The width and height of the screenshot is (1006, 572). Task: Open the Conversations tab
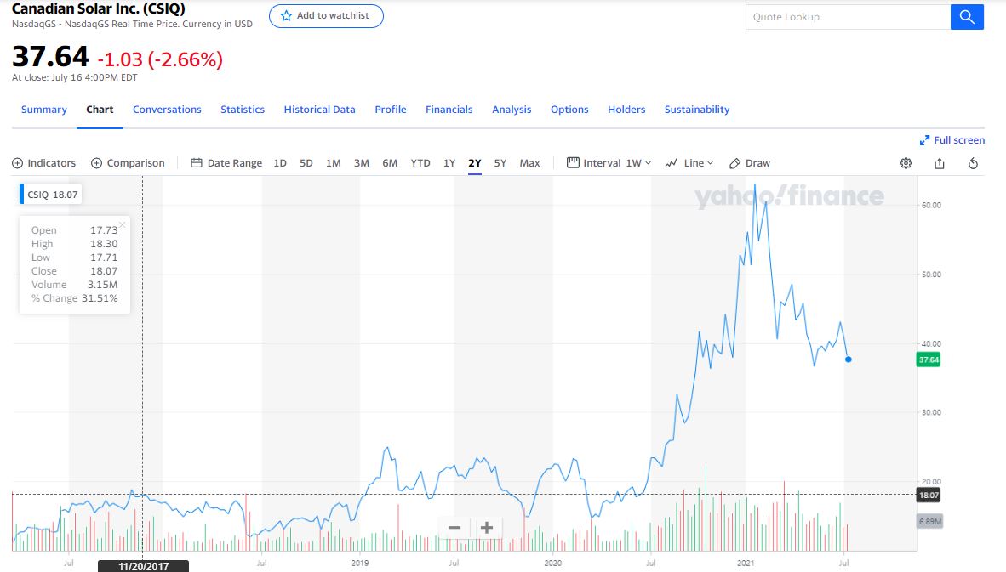click(167, 110)
